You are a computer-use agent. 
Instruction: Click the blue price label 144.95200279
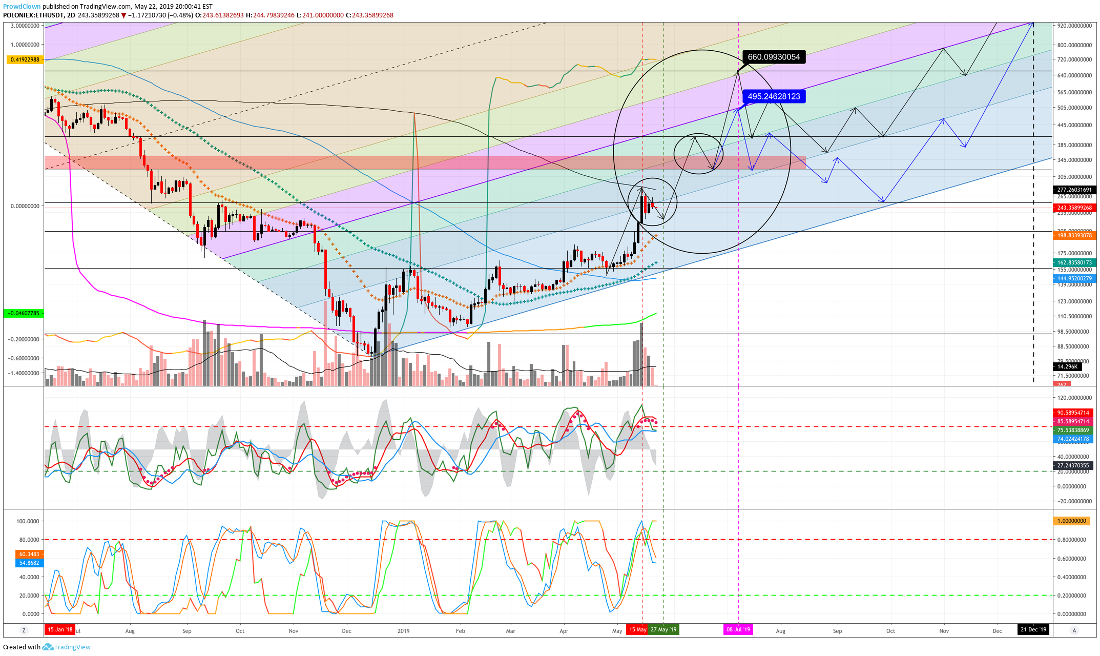pos(1074,278)
